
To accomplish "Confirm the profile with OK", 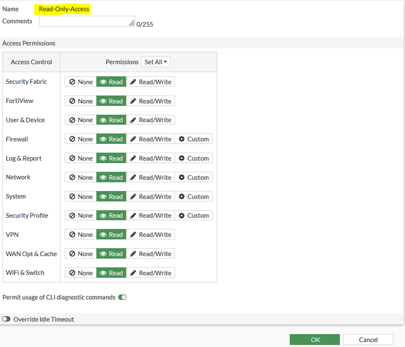I will coord(315,339).
